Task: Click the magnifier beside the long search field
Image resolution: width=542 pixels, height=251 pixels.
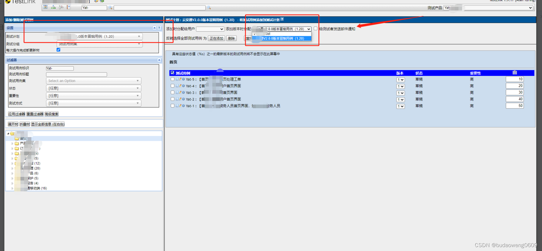Action: [x=209, y=8]
